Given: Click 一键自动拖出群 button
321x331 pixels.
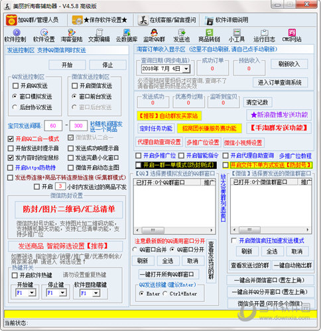Looking at the screenshot, I should point(292,265).
